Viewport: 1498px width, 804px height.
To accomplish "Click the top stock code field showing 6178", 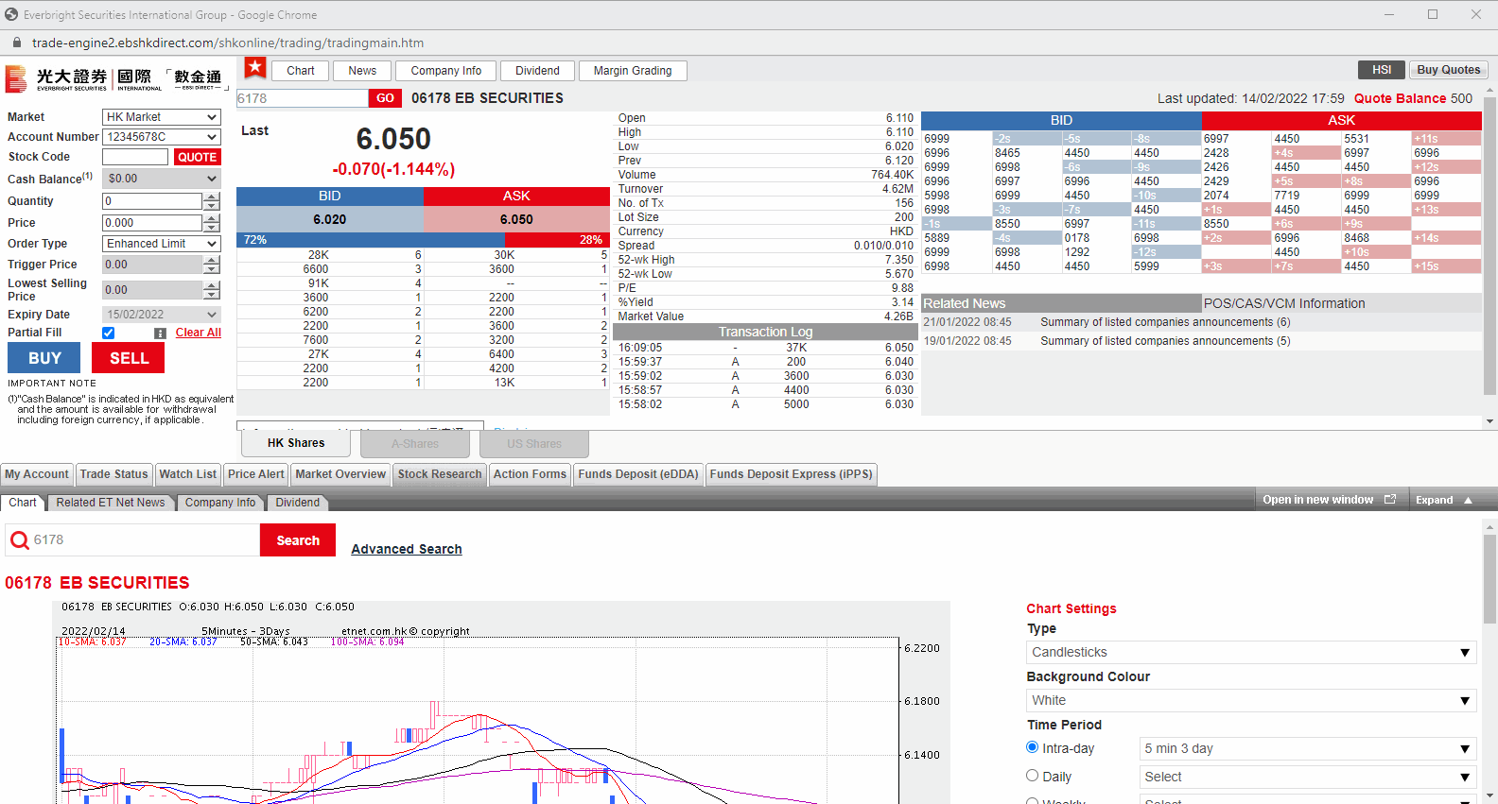I will pos(302,98).
